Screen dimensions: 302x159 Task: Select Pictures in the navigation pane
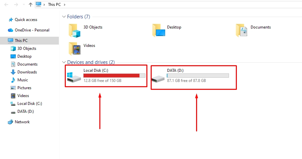point(24,88)
